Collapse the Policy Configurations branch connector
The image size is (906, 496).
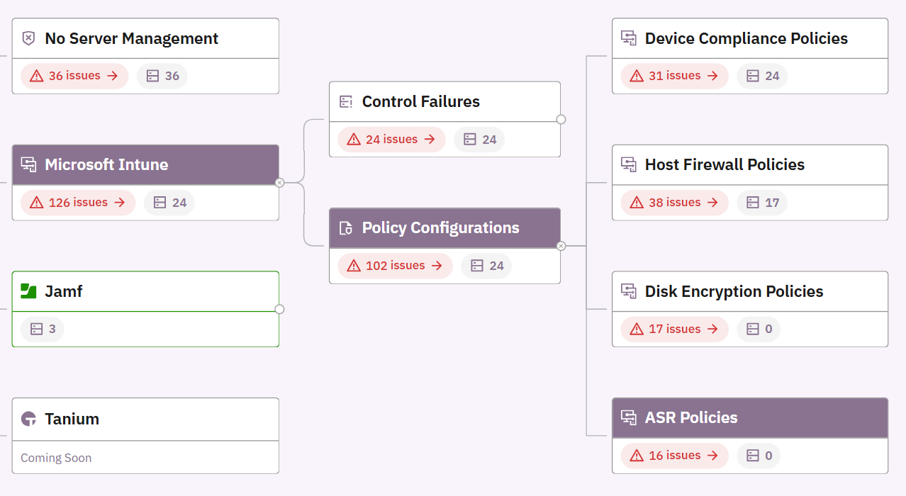click(x=561, y=245)
